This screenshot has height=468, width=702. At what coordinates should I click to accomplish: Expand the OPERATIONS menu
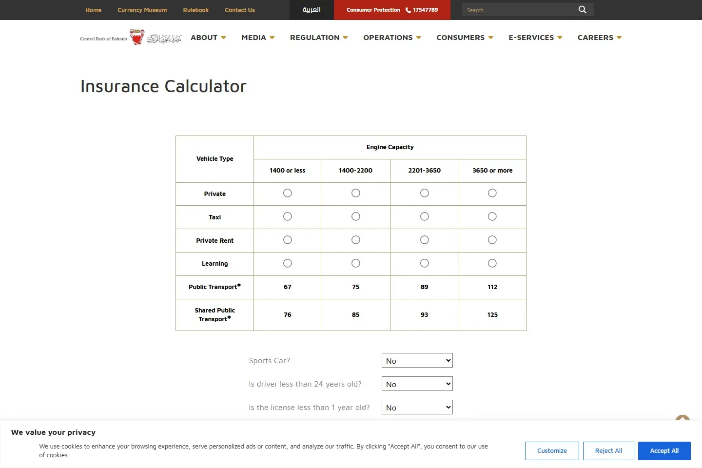pyautogui.click(x=392, y=38)
